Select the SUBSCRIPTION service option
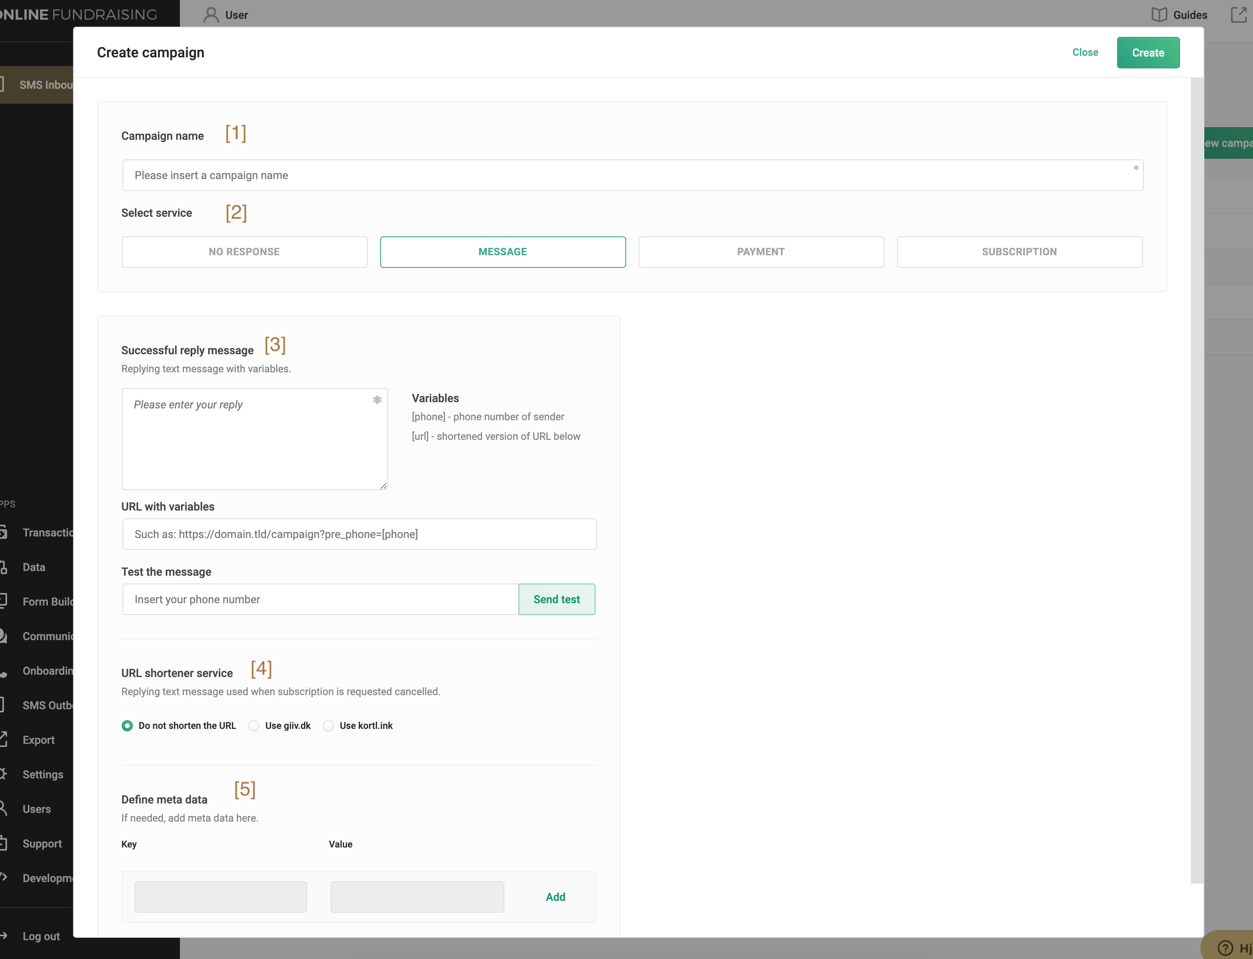This screenshot has width=1253, height=959. [1020, 252]
